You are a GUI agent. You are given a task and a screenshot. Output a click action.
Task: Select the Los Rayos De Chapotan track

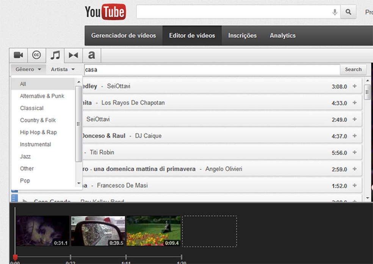(222, 103)
